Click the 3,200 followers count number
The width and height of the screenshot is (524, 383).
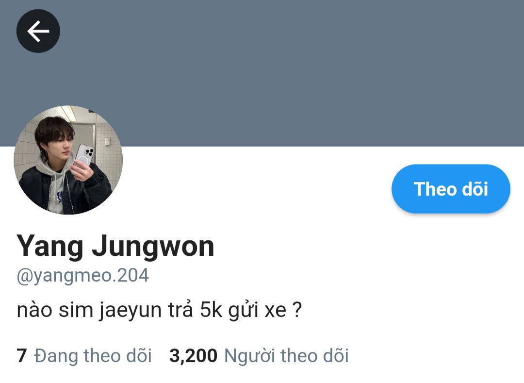click(x=194, y=356)
